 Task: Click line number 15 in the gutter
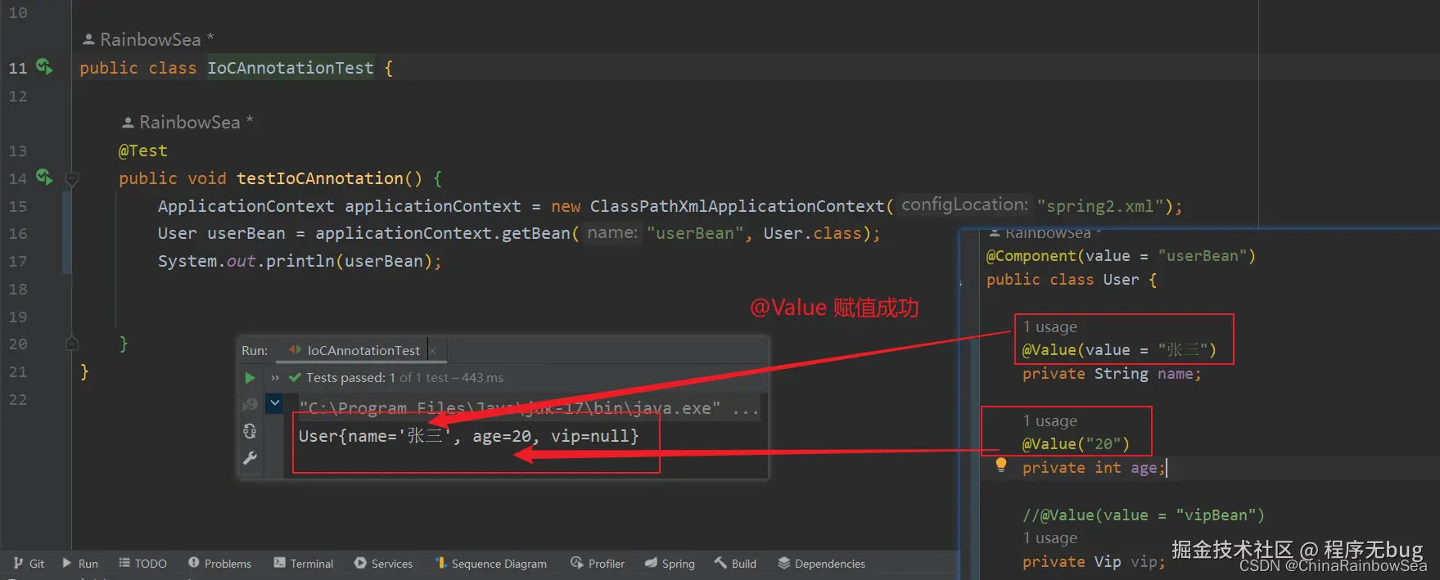[x=18, y=206]
